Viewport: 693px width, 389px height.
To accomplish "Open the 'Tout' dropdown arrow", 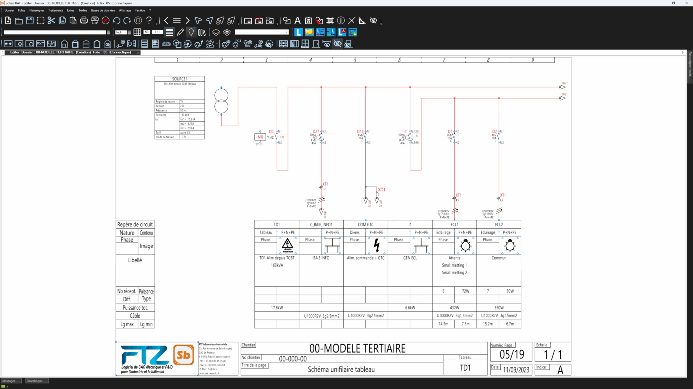I will click(129, 32).
